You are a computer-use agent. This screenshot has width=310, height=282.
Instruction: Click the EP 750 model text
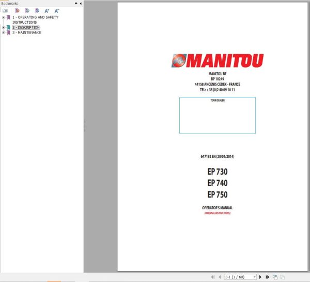pyautogui.click(x=218, y=195)
